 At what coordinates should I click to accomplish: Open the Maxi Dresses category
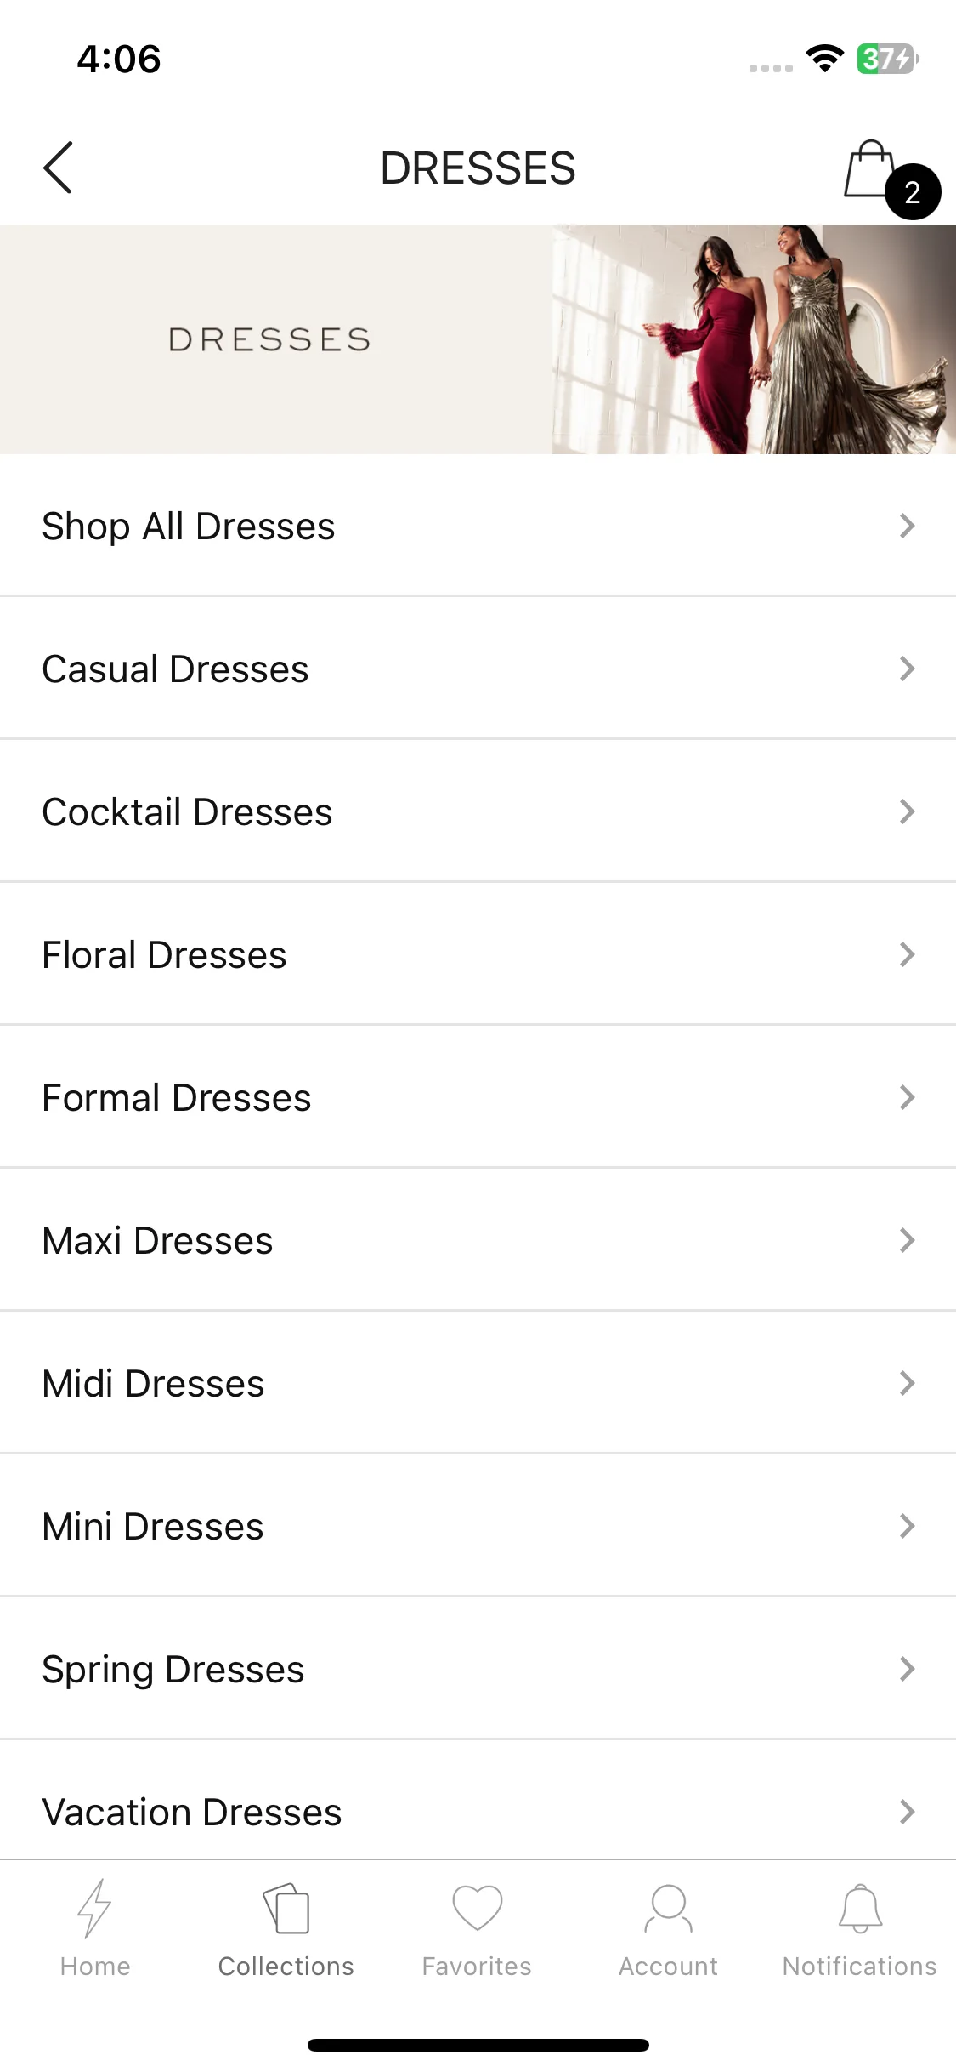pyautogui.click(x=478, y=1240)
